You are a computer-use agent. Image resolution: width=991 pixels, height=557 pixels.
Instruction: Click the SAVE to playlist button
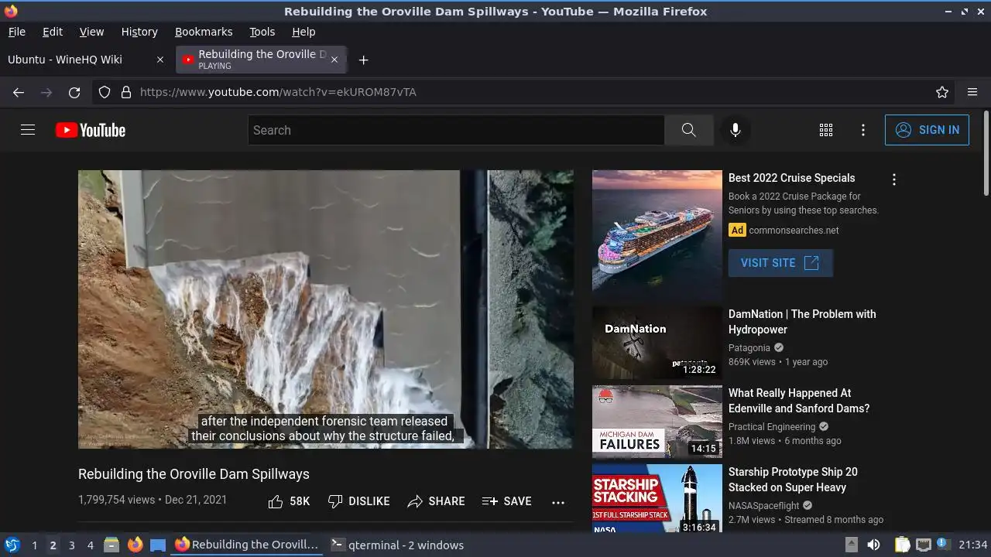pyautogui.click(x=506, y=501)
